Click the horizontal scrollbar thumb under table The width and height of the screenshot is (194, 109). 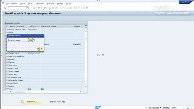click(x=20, y=92)
